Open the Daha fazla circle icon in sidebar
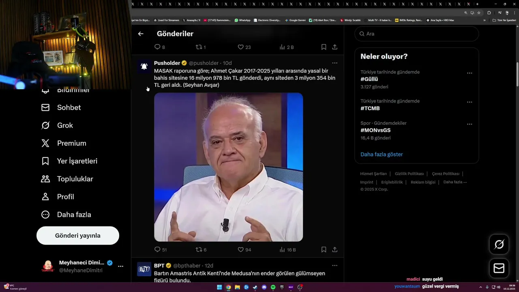Viewport: 519px width, 292px height. tap(45, 215)
